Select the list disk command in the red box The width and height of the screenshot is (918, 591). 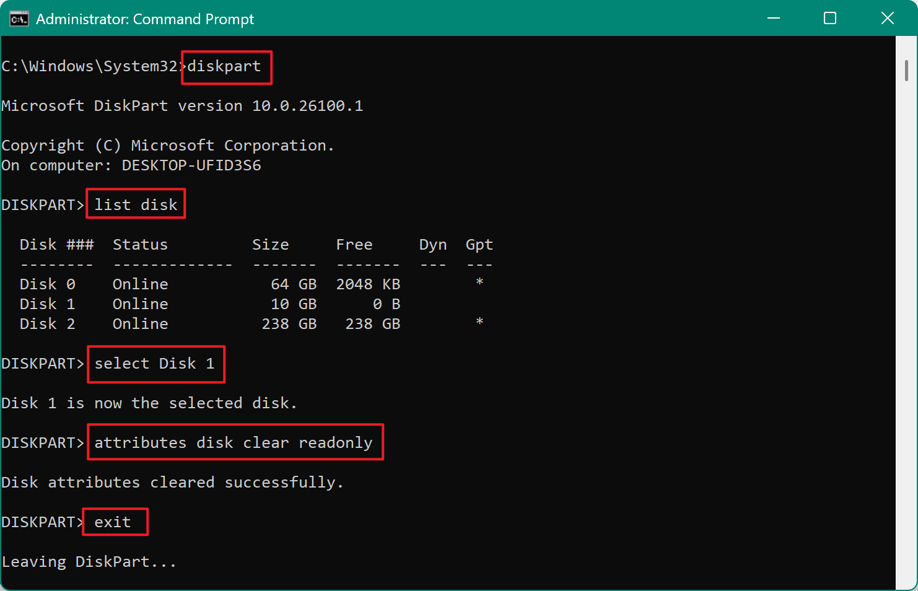point(135,204)
